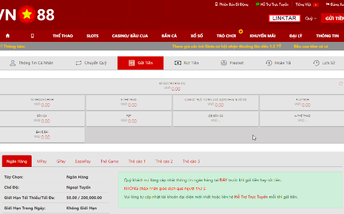The image size is (344, 214).
Task: Select the Thẻ cào 2 tab
Action: (164, 161)
